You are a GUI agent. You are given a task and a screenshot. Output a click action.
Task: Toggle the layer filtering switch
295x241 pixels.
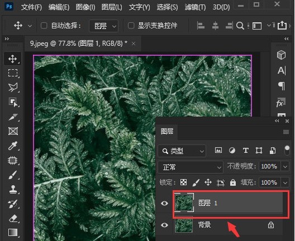[x=287, y=150]
